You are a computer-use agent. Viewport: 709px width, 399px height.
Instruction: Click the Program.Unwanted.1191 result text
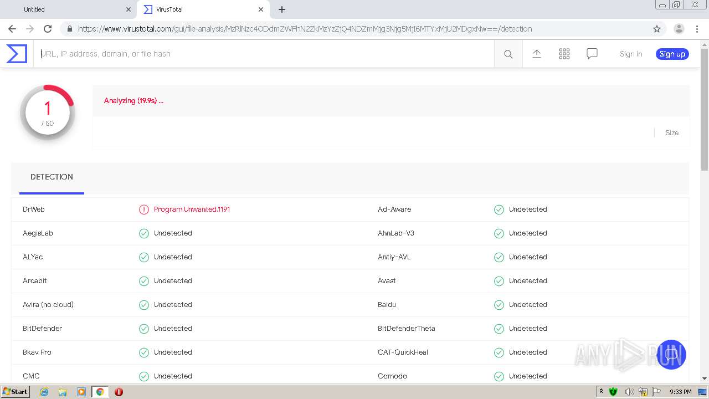point(192,209)
